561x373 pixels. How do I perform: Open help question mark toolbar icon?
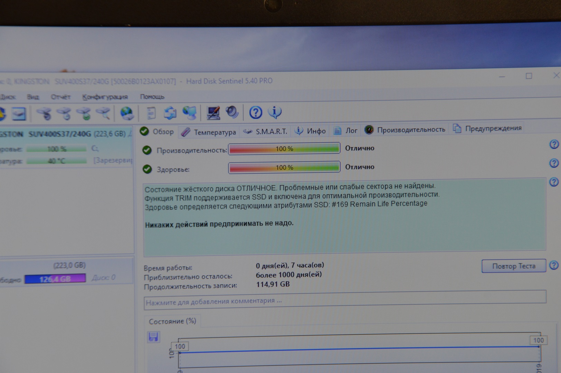pyautogui.click(x=256, y=112)
